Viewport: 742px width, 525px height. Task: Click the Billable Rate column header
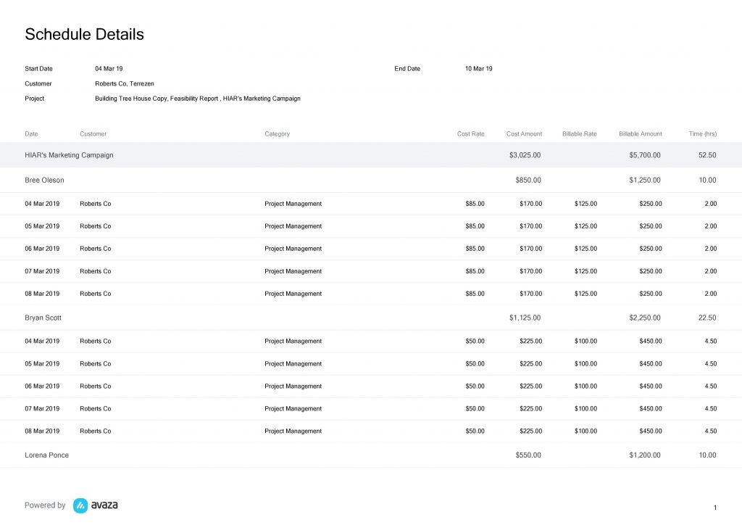[579, 133]
